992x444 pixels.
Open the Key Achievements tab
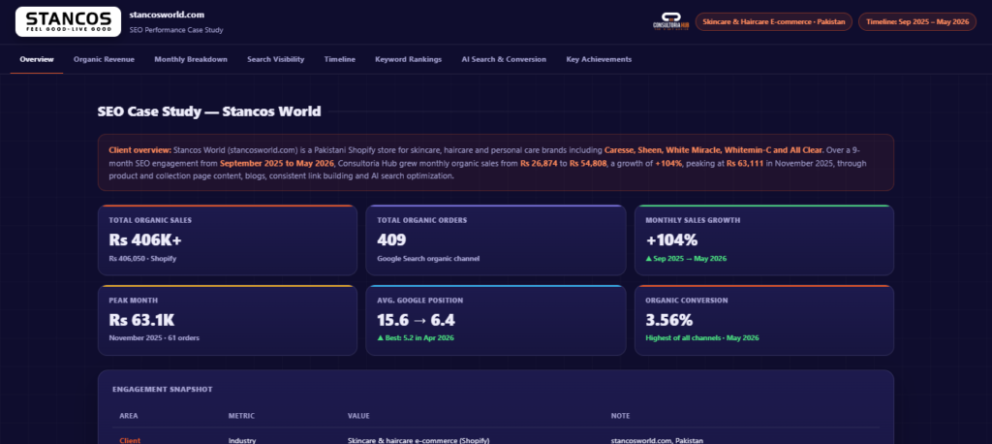coord(599,59)
